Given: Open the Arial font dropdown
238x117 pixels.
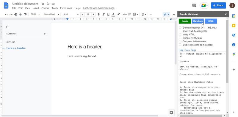Looking at the screenshot, I should coord(71,14).
